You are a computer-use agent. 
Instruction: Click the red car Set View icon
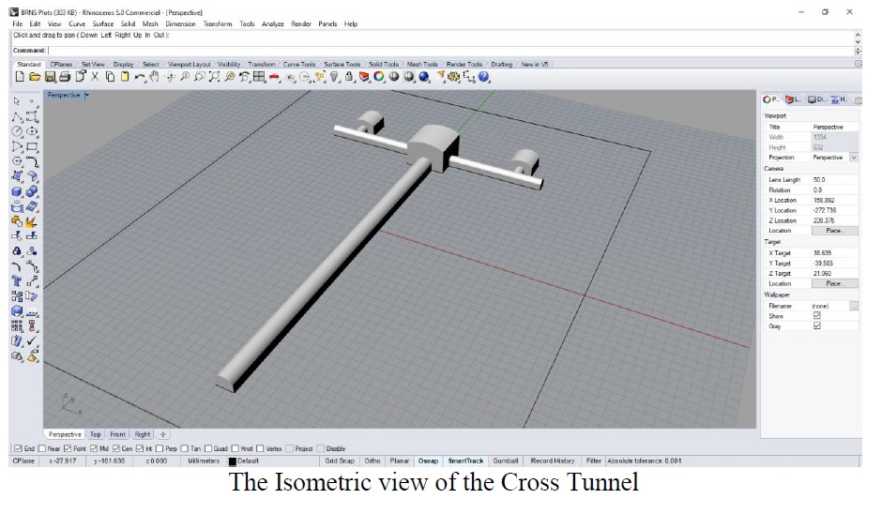[275, 77]
